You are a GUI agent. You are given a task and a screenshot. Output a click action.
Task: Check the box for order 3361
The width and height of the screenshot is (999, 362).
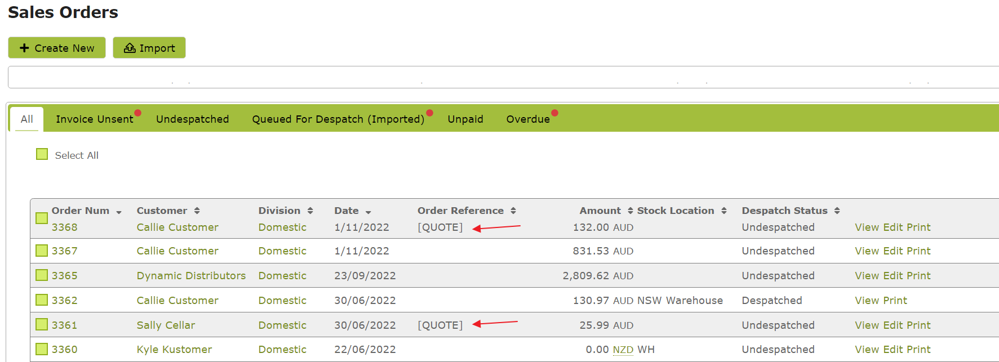(x=42, y=325)
